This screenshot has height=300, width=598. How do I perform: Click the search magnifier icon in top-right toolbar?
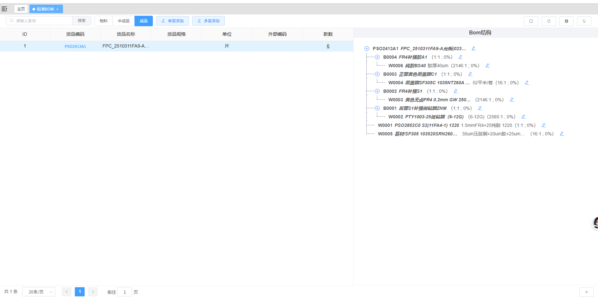tap(531, 21)
